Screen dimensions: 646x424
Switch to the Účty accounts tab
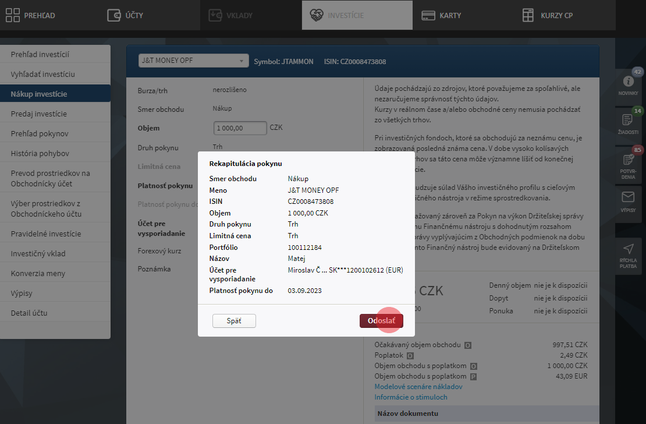126,15
